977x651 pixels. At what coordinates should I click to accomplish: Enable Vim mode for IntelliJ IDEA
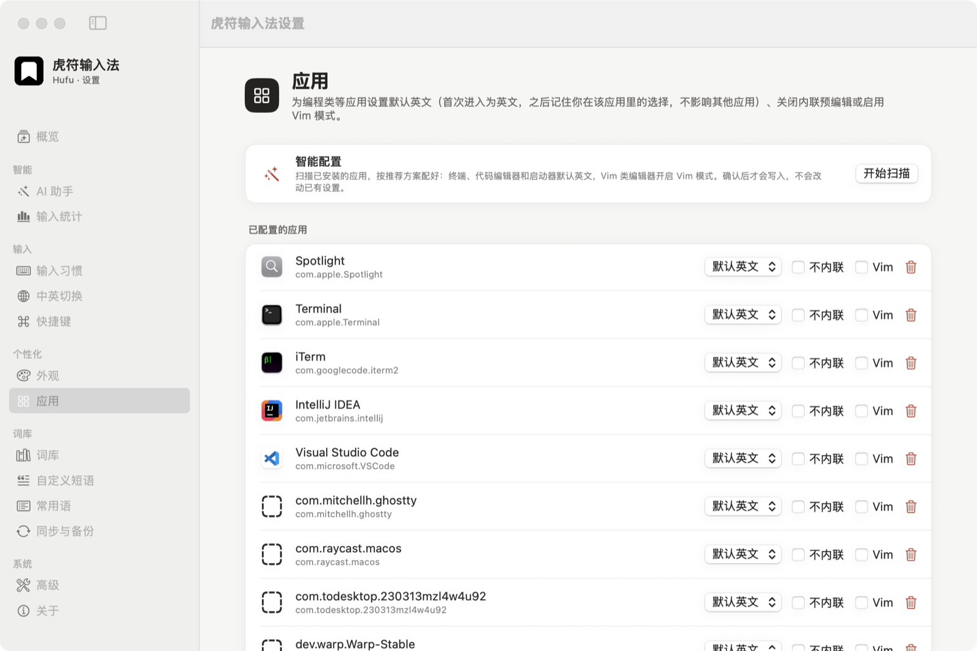(862, 411)
